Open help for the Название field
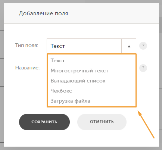 coord(143,68)
